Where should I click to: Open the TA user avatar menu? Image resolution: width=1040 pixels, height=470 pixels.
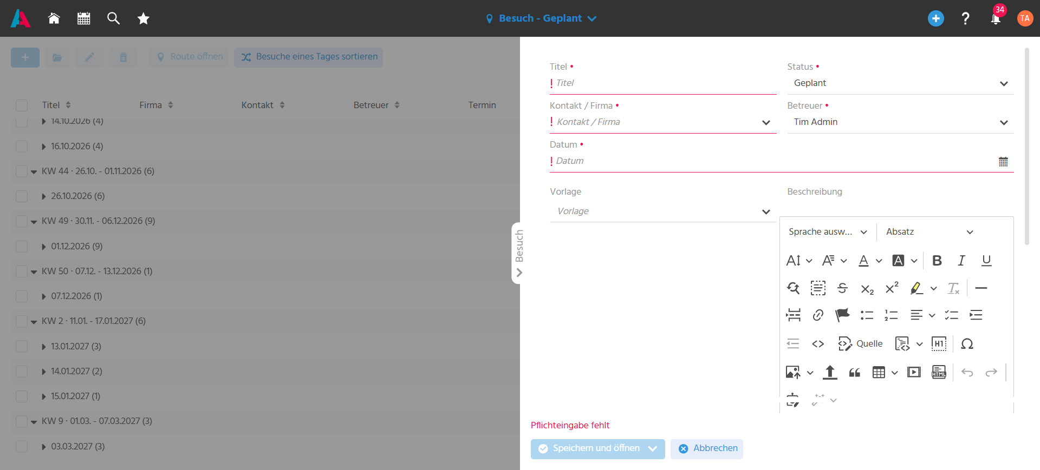point(1025,18)
